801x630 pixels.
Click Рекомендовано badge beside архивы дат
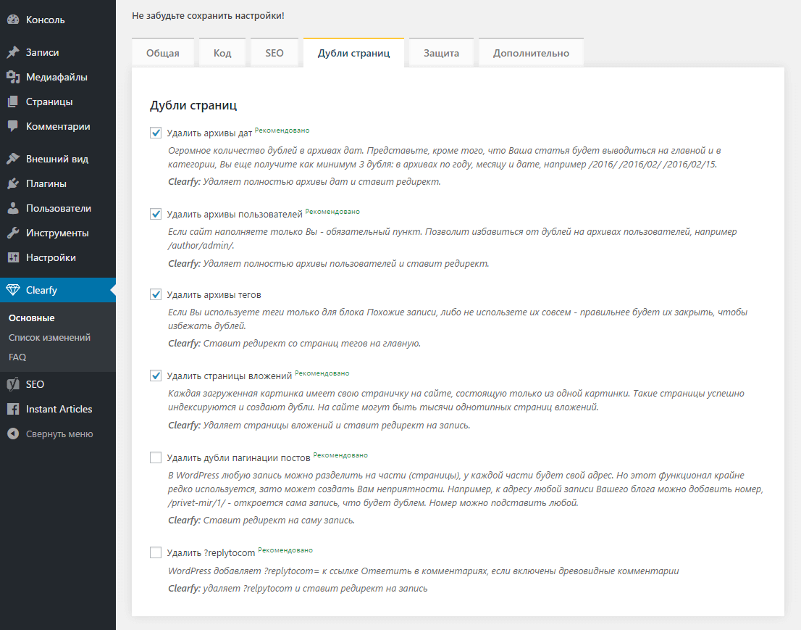282,130
